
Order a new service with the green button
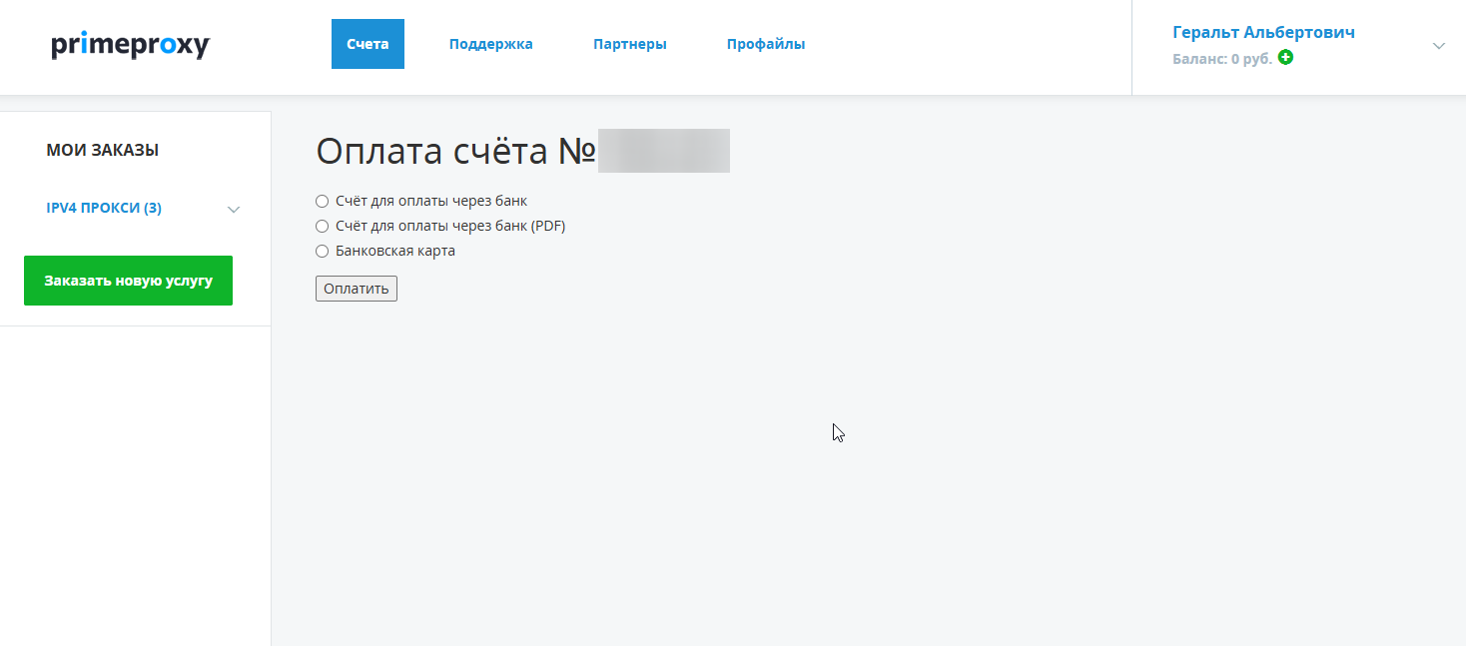(x=128, y=281)
